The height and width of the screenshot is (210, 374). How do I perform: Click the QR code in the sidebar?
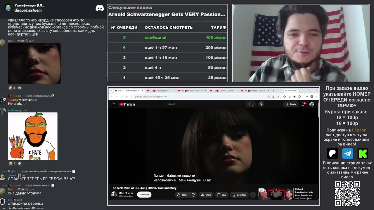[x=347, y=194]
